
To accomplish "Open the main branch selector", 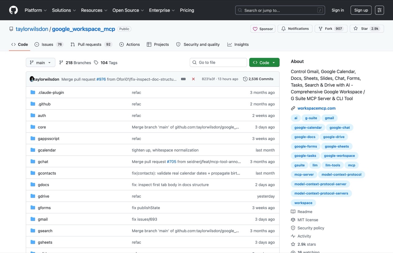I will click(x=41, y=62).
